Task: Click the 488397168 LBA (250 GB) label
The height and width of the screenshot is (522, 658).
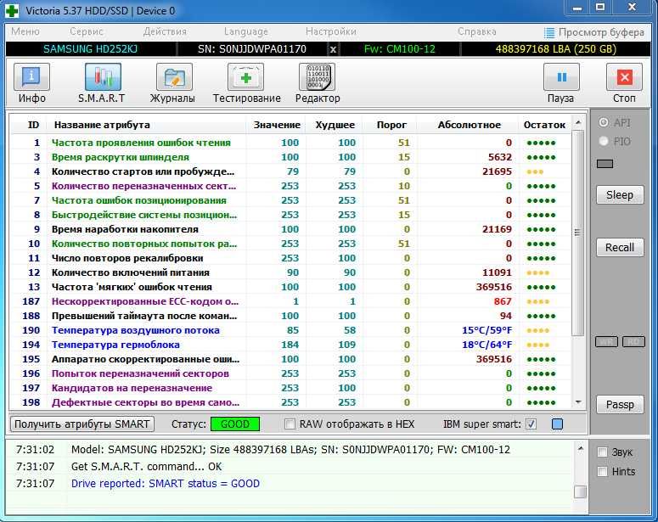Action: click(x=555, y=49)
